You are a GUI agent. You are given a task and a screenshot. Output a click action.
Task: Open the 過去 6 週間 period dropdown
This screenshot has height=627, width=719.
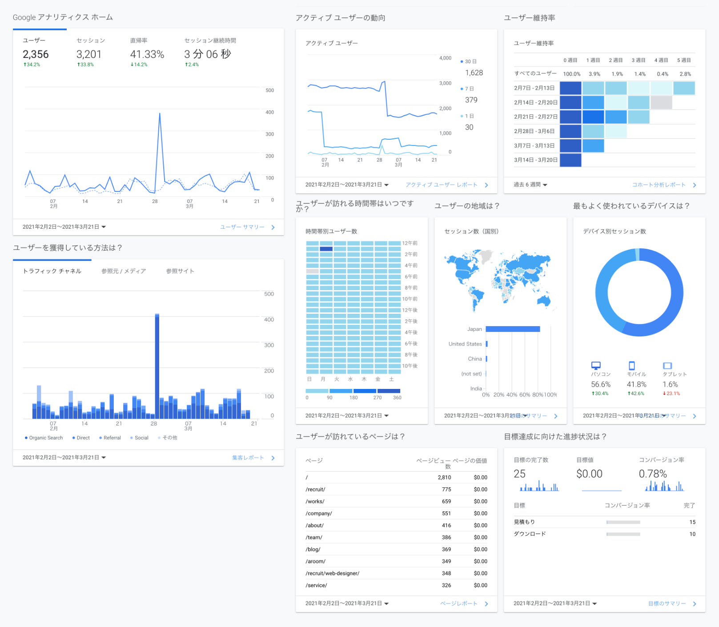(530, 185)
